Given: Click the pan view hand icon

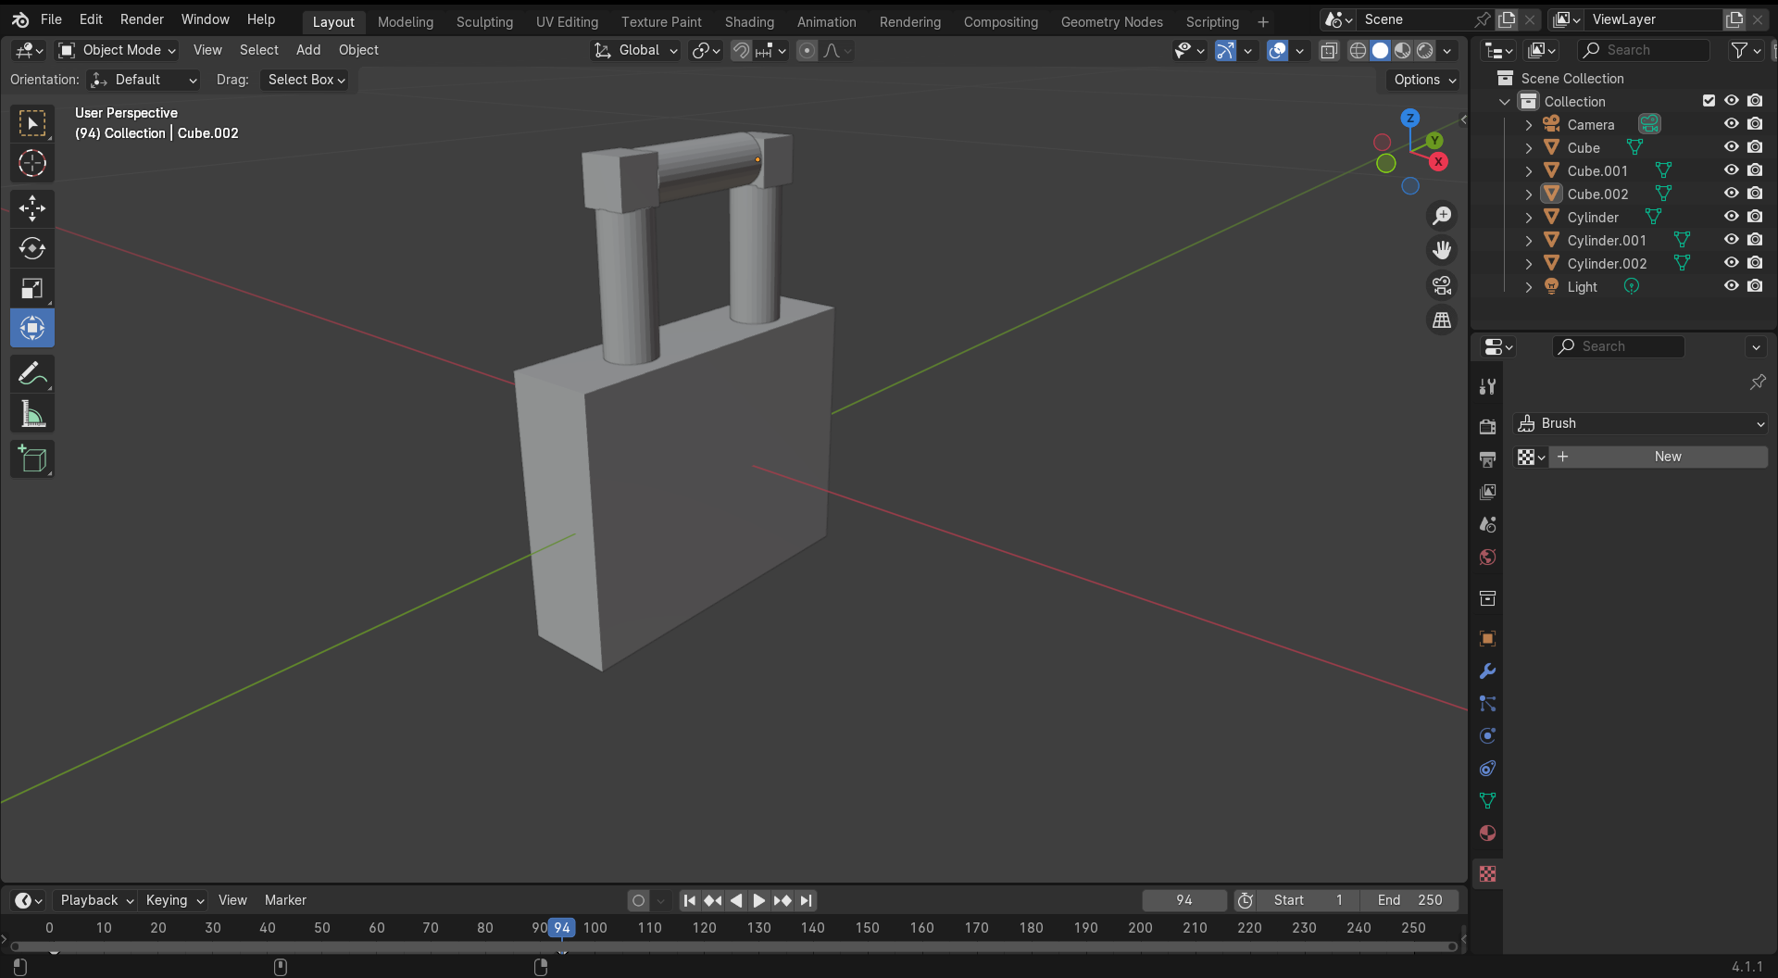Looking at the screenshot, I should click(x=1442, y=250).
